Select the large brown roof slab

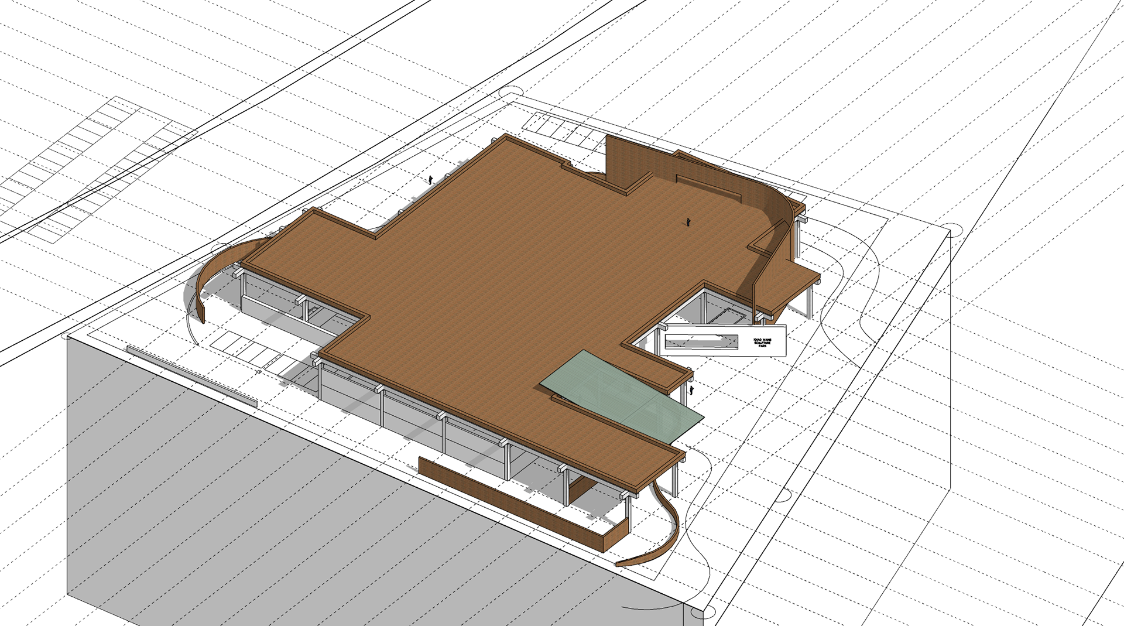(x=498, y=281)
